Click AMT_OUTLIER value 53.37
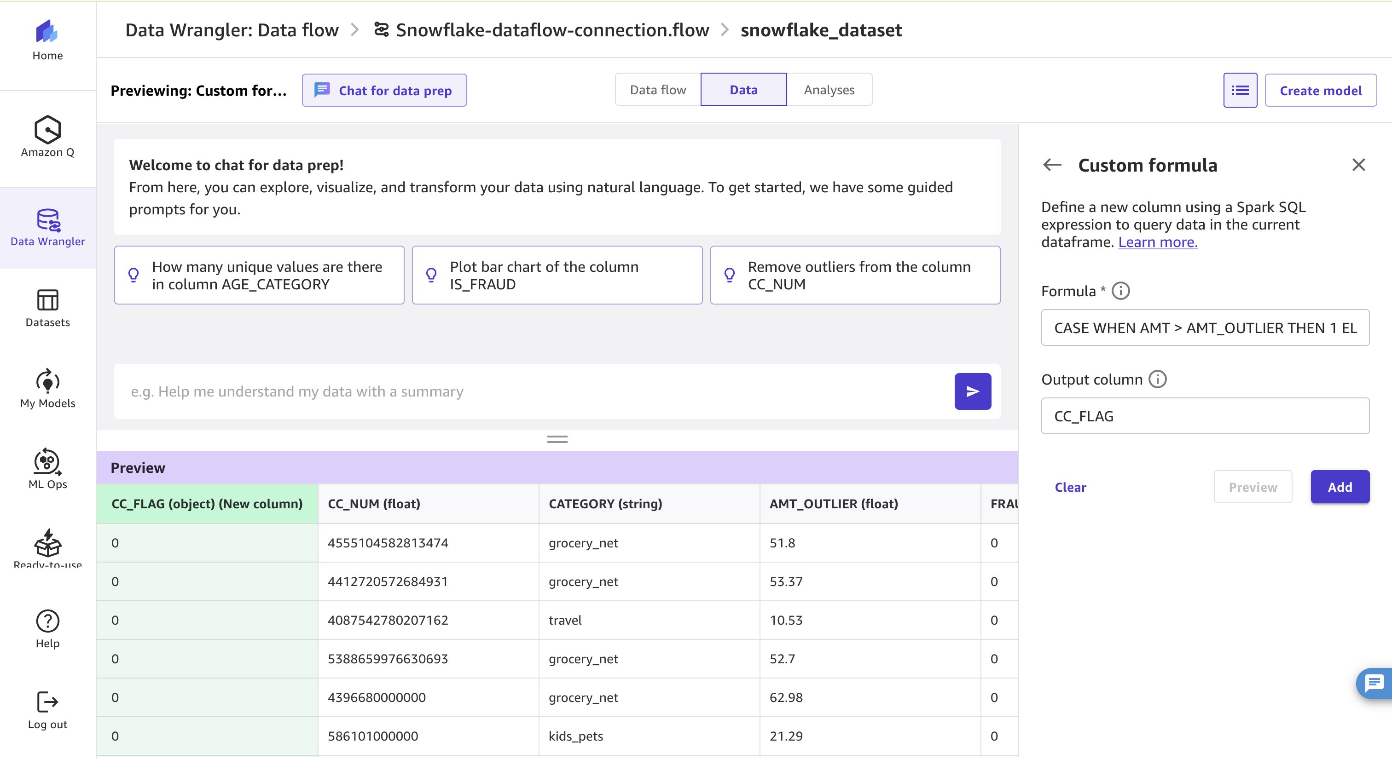 click(x=870, y=581)
